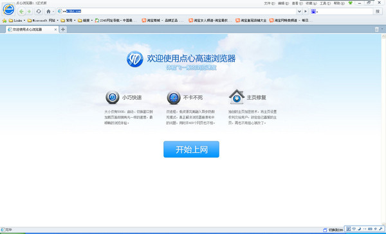Screen dimensions: 386x234
Task: Click the favorites star icon
Action: pos(5,21)
